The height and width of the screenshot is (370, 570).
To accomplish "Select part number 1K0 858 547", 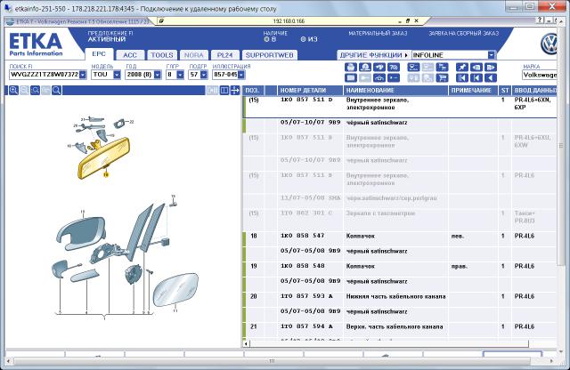I will click(302, 236).
